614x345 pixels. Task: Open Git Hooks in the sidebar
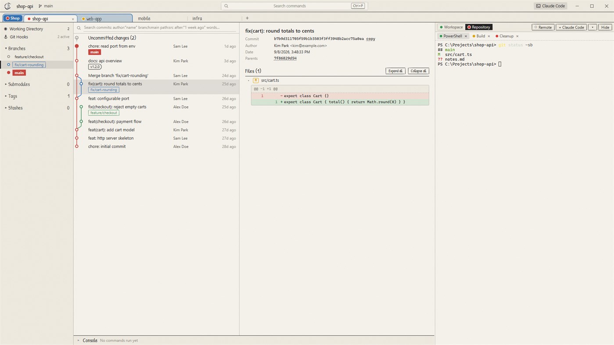[x=37, y=37]
